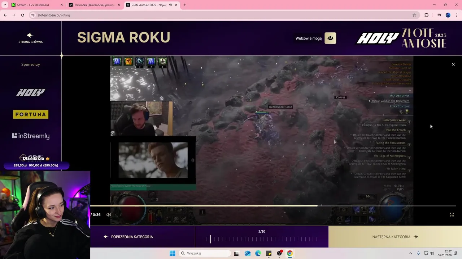Click the zloteantosie.pl/voting address bar
This screenshot has width=462, height=259.
(x=224, y=15)
